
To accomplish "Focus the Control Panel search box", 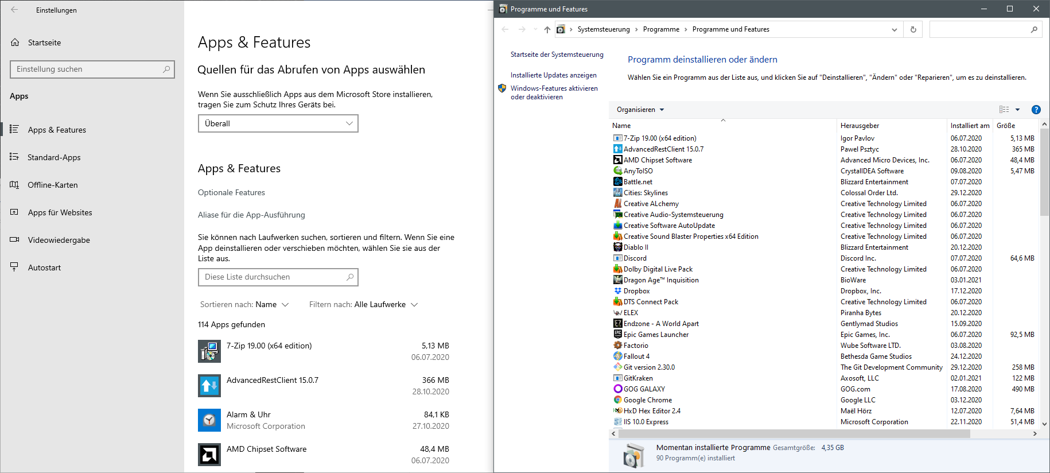I will tap(985, 29).
